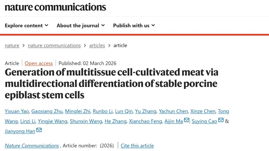
Task: Click the article title heading
Action: tap(111, 84)
